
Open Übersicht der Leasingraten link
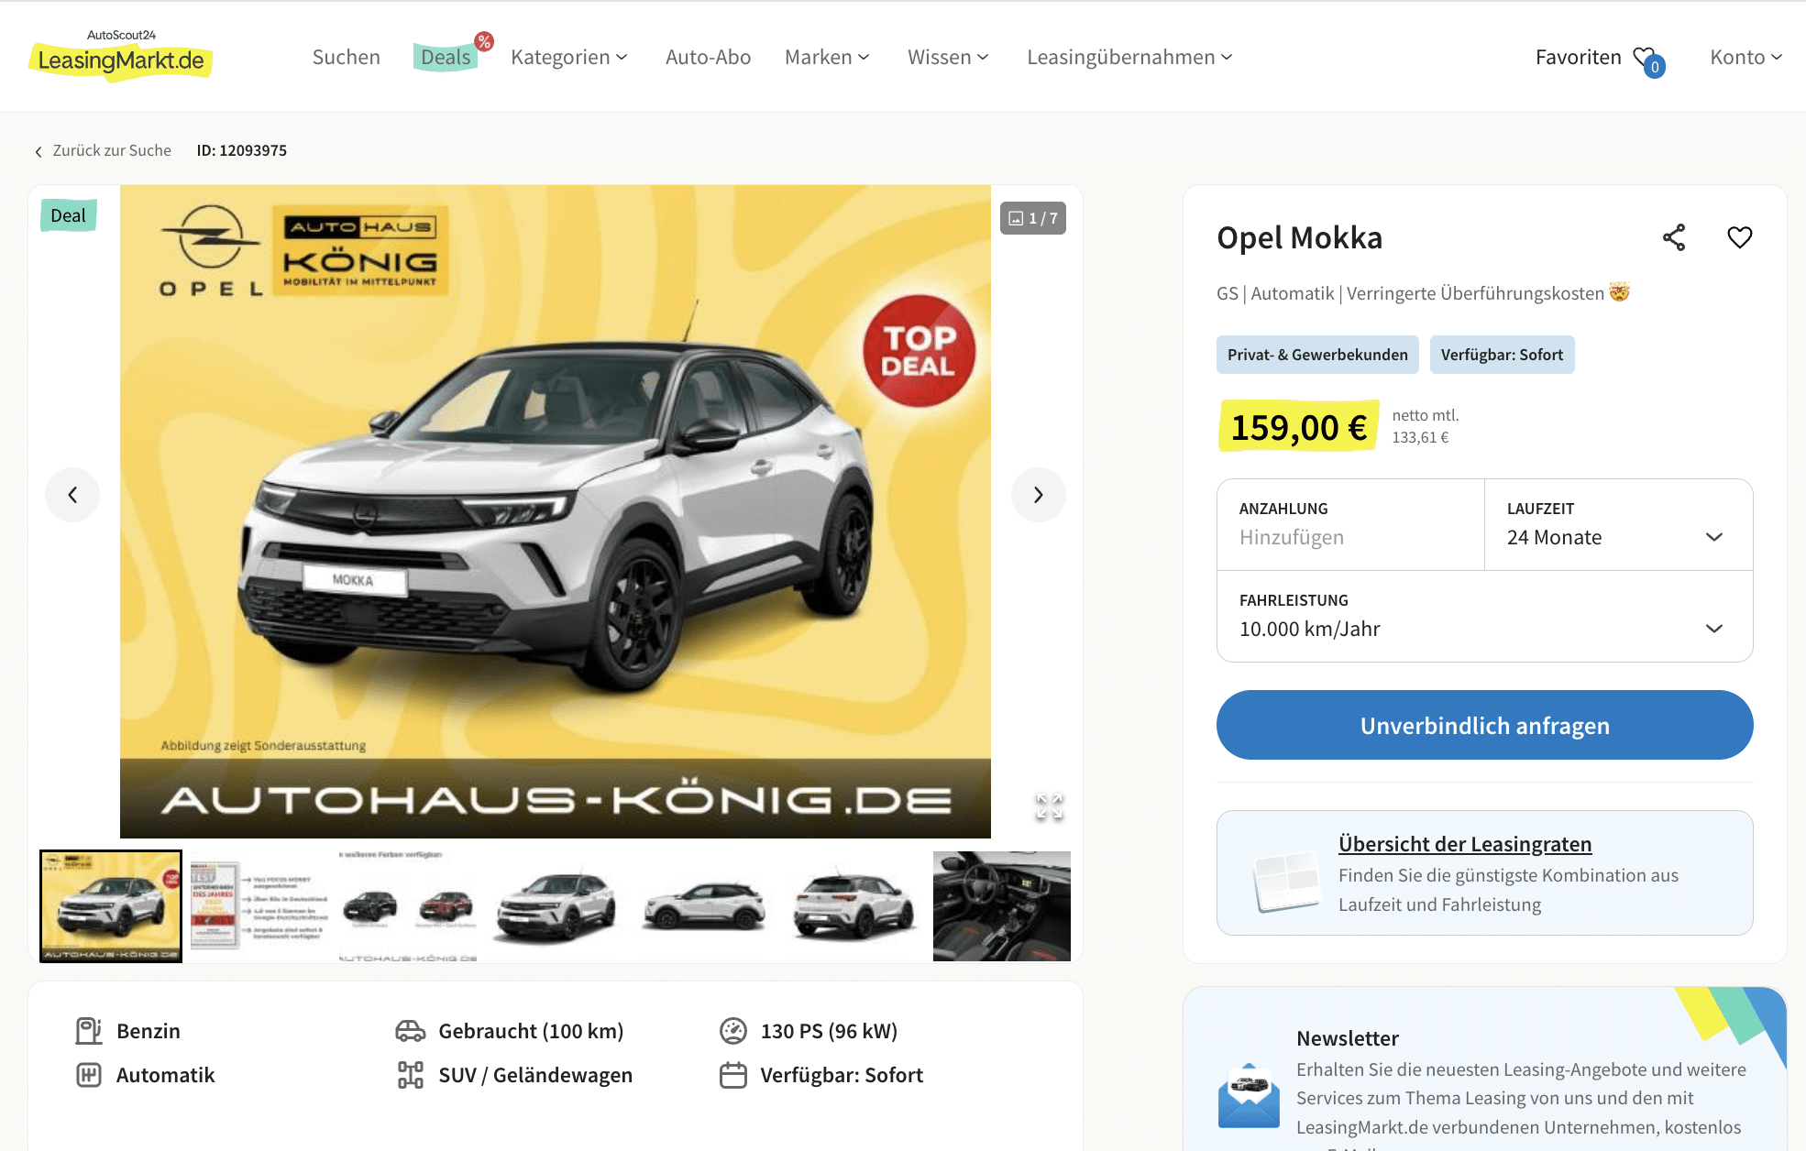pyautogui.click(x=1465, y=843)
